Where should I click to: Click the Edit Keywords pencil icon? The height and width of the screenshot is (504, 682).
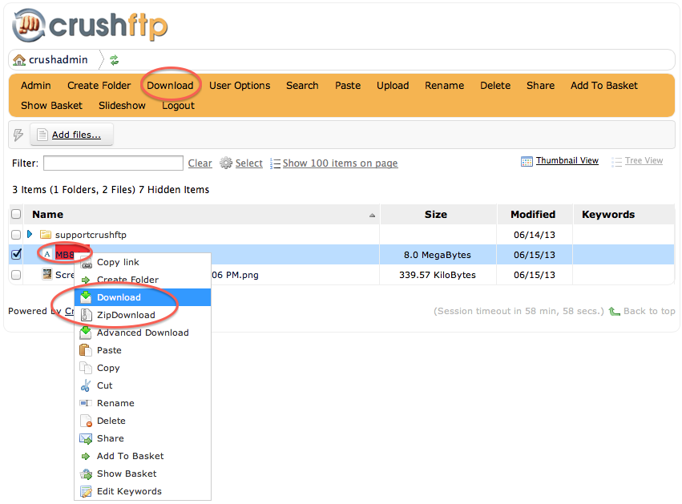click(86, 491)
